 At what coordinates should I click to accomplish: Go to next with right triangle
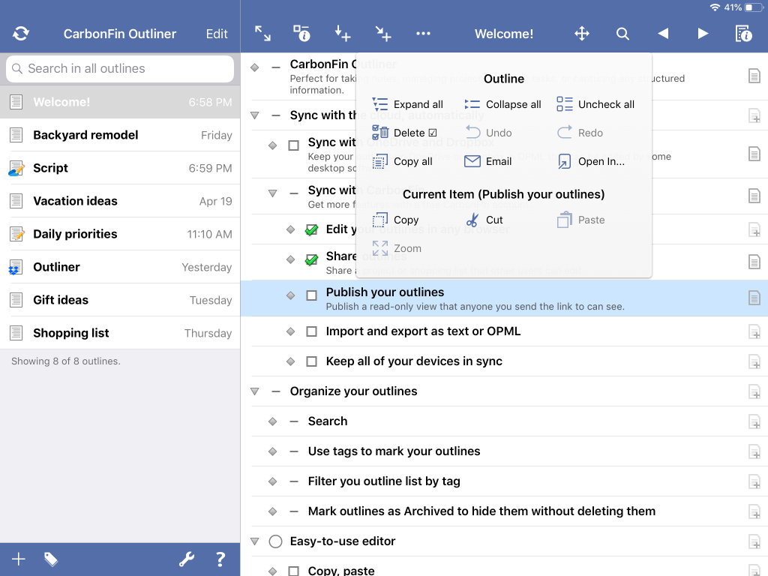pos(703,33)
